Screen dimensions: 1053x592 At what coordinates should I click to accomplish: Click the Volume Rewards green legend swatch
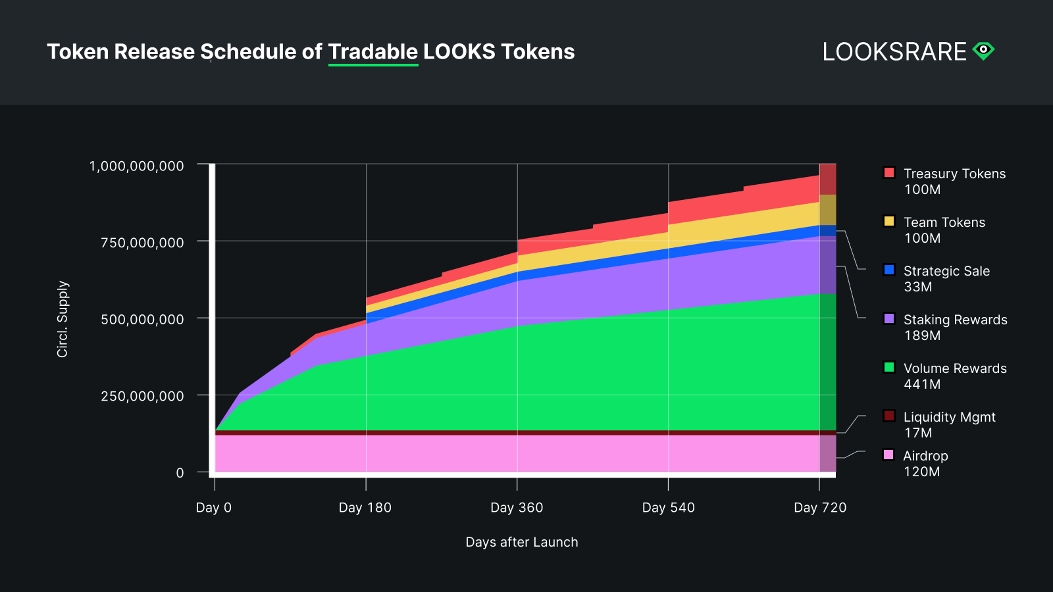click(889, 367)
